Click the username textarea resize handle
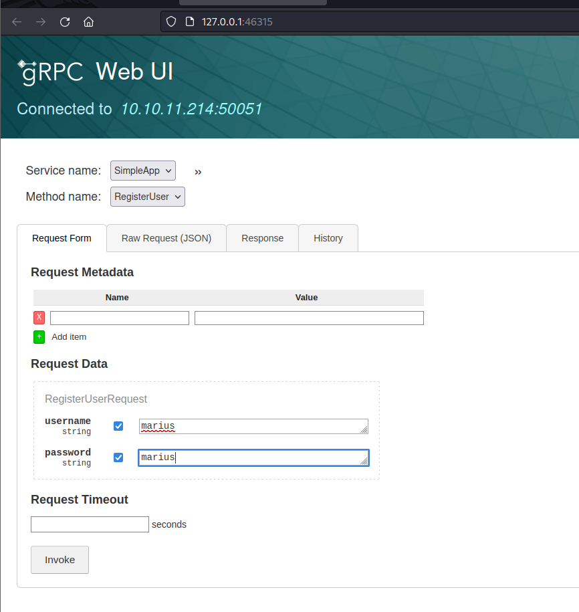 point(364,429)
